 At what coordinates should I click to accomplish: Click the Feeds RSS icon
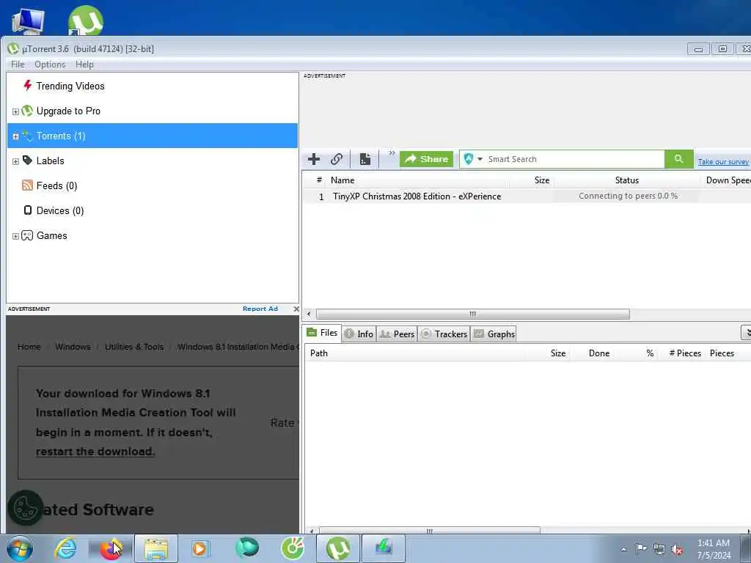tap(27, 185)
